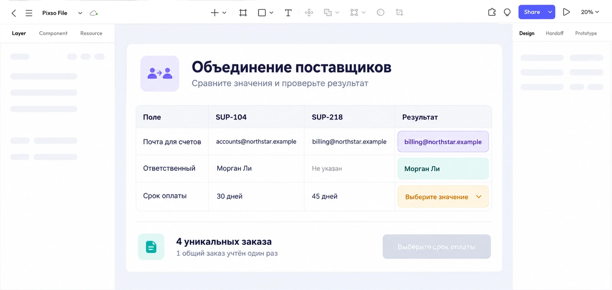Image resolution: width=612 pixels, height=290 pixels.
Task: Switch to the Resource tab
Action: point(91,33)
